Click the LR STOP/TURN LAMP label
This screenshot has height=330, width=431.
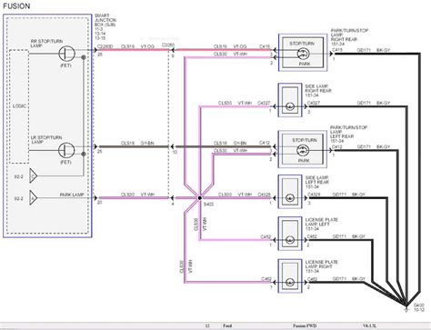(x=46, y=140)
